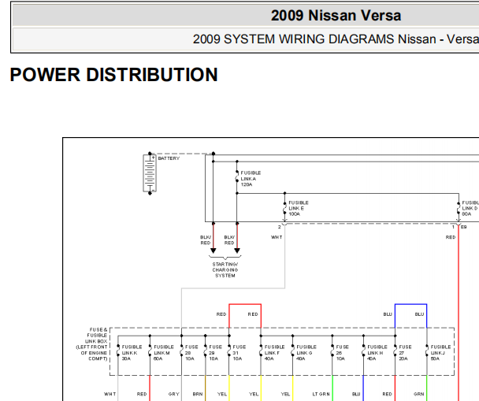Click the 'FUSE 28 10A' label
The height and width of the screenshot is (401, 479).
coord(191,353)
